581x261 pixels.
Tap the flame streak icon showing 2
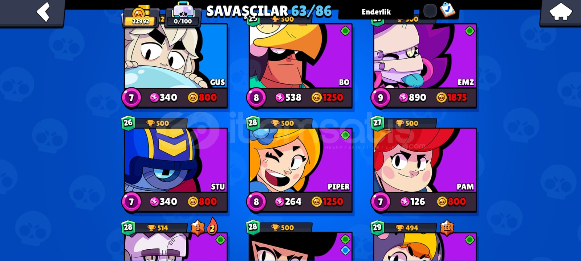(212, 227)
